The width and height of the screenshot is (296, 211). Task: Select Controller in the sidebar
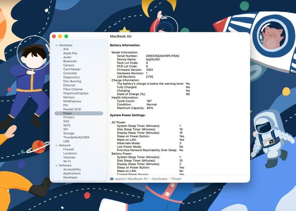pos(70,73)
